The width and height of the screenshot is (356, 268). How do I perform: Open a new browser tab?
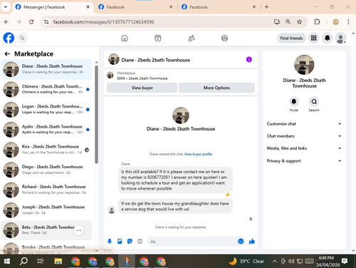point(266,7)
